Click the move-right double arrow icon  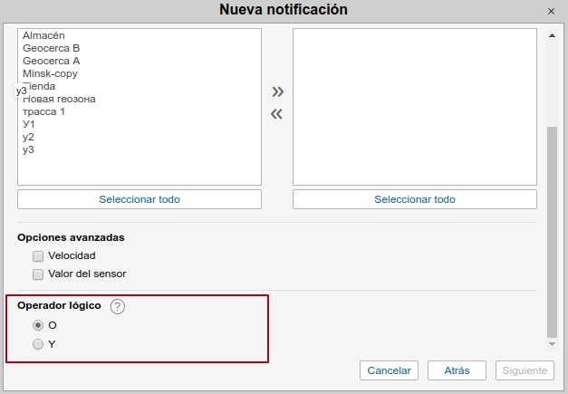tap(277, 91)
